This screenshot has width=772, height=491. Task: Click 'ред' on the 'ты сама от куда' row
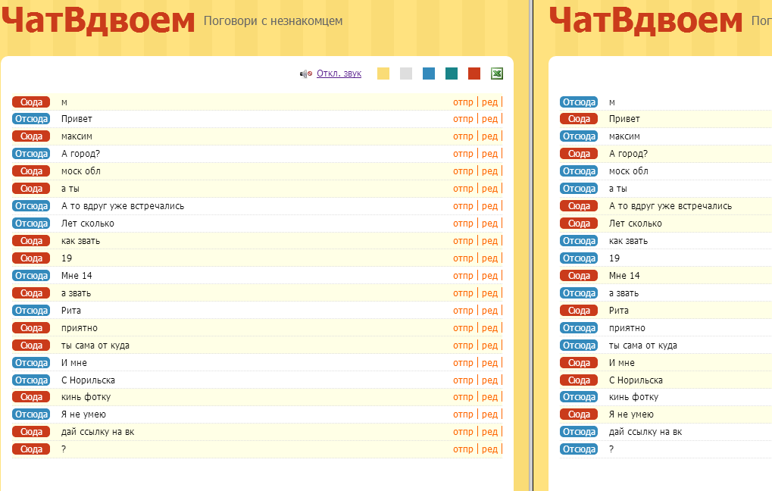(x=489, y=346)
